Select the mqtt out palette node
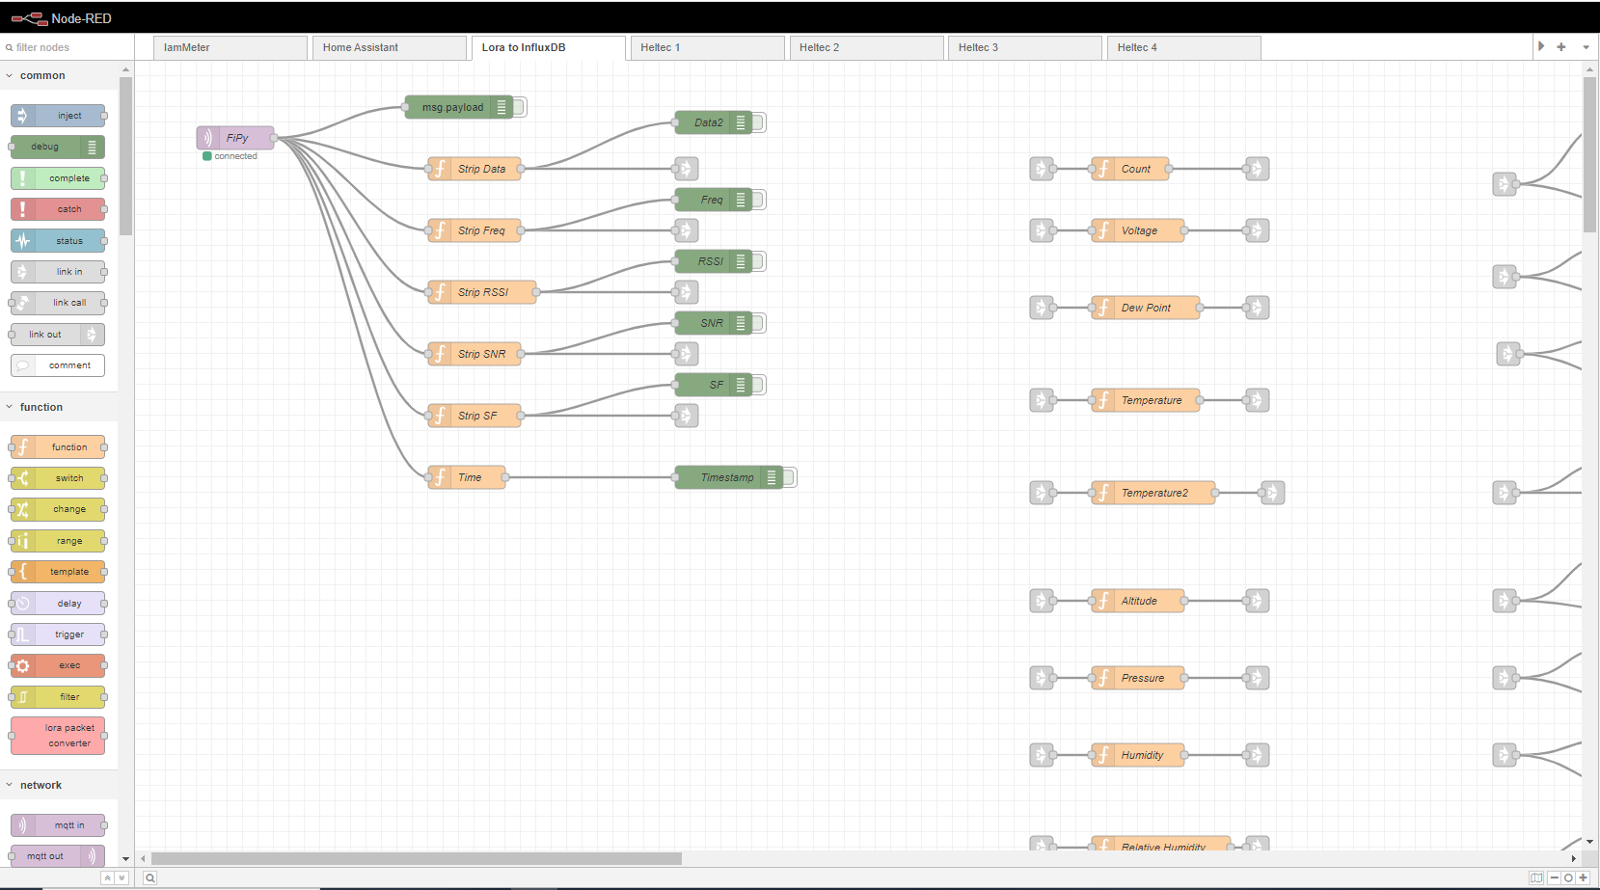Viewport: 1600px width, 890px height. click(58, 856)
